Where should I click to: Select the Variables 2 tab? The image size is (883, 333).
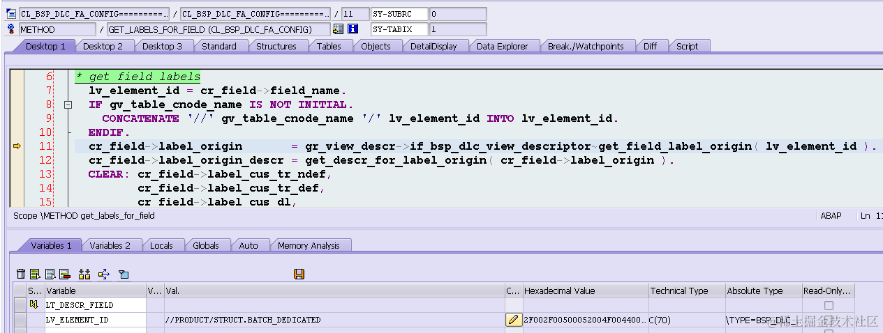click(110, 245)
